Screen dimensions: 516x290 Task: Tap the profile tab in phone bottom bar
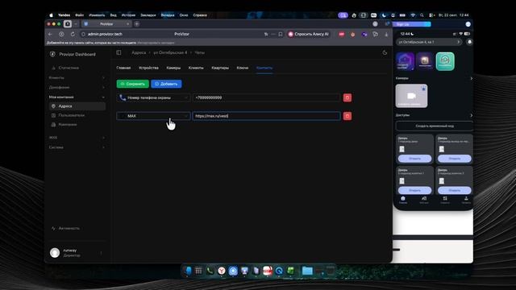(x=466, y=200)
